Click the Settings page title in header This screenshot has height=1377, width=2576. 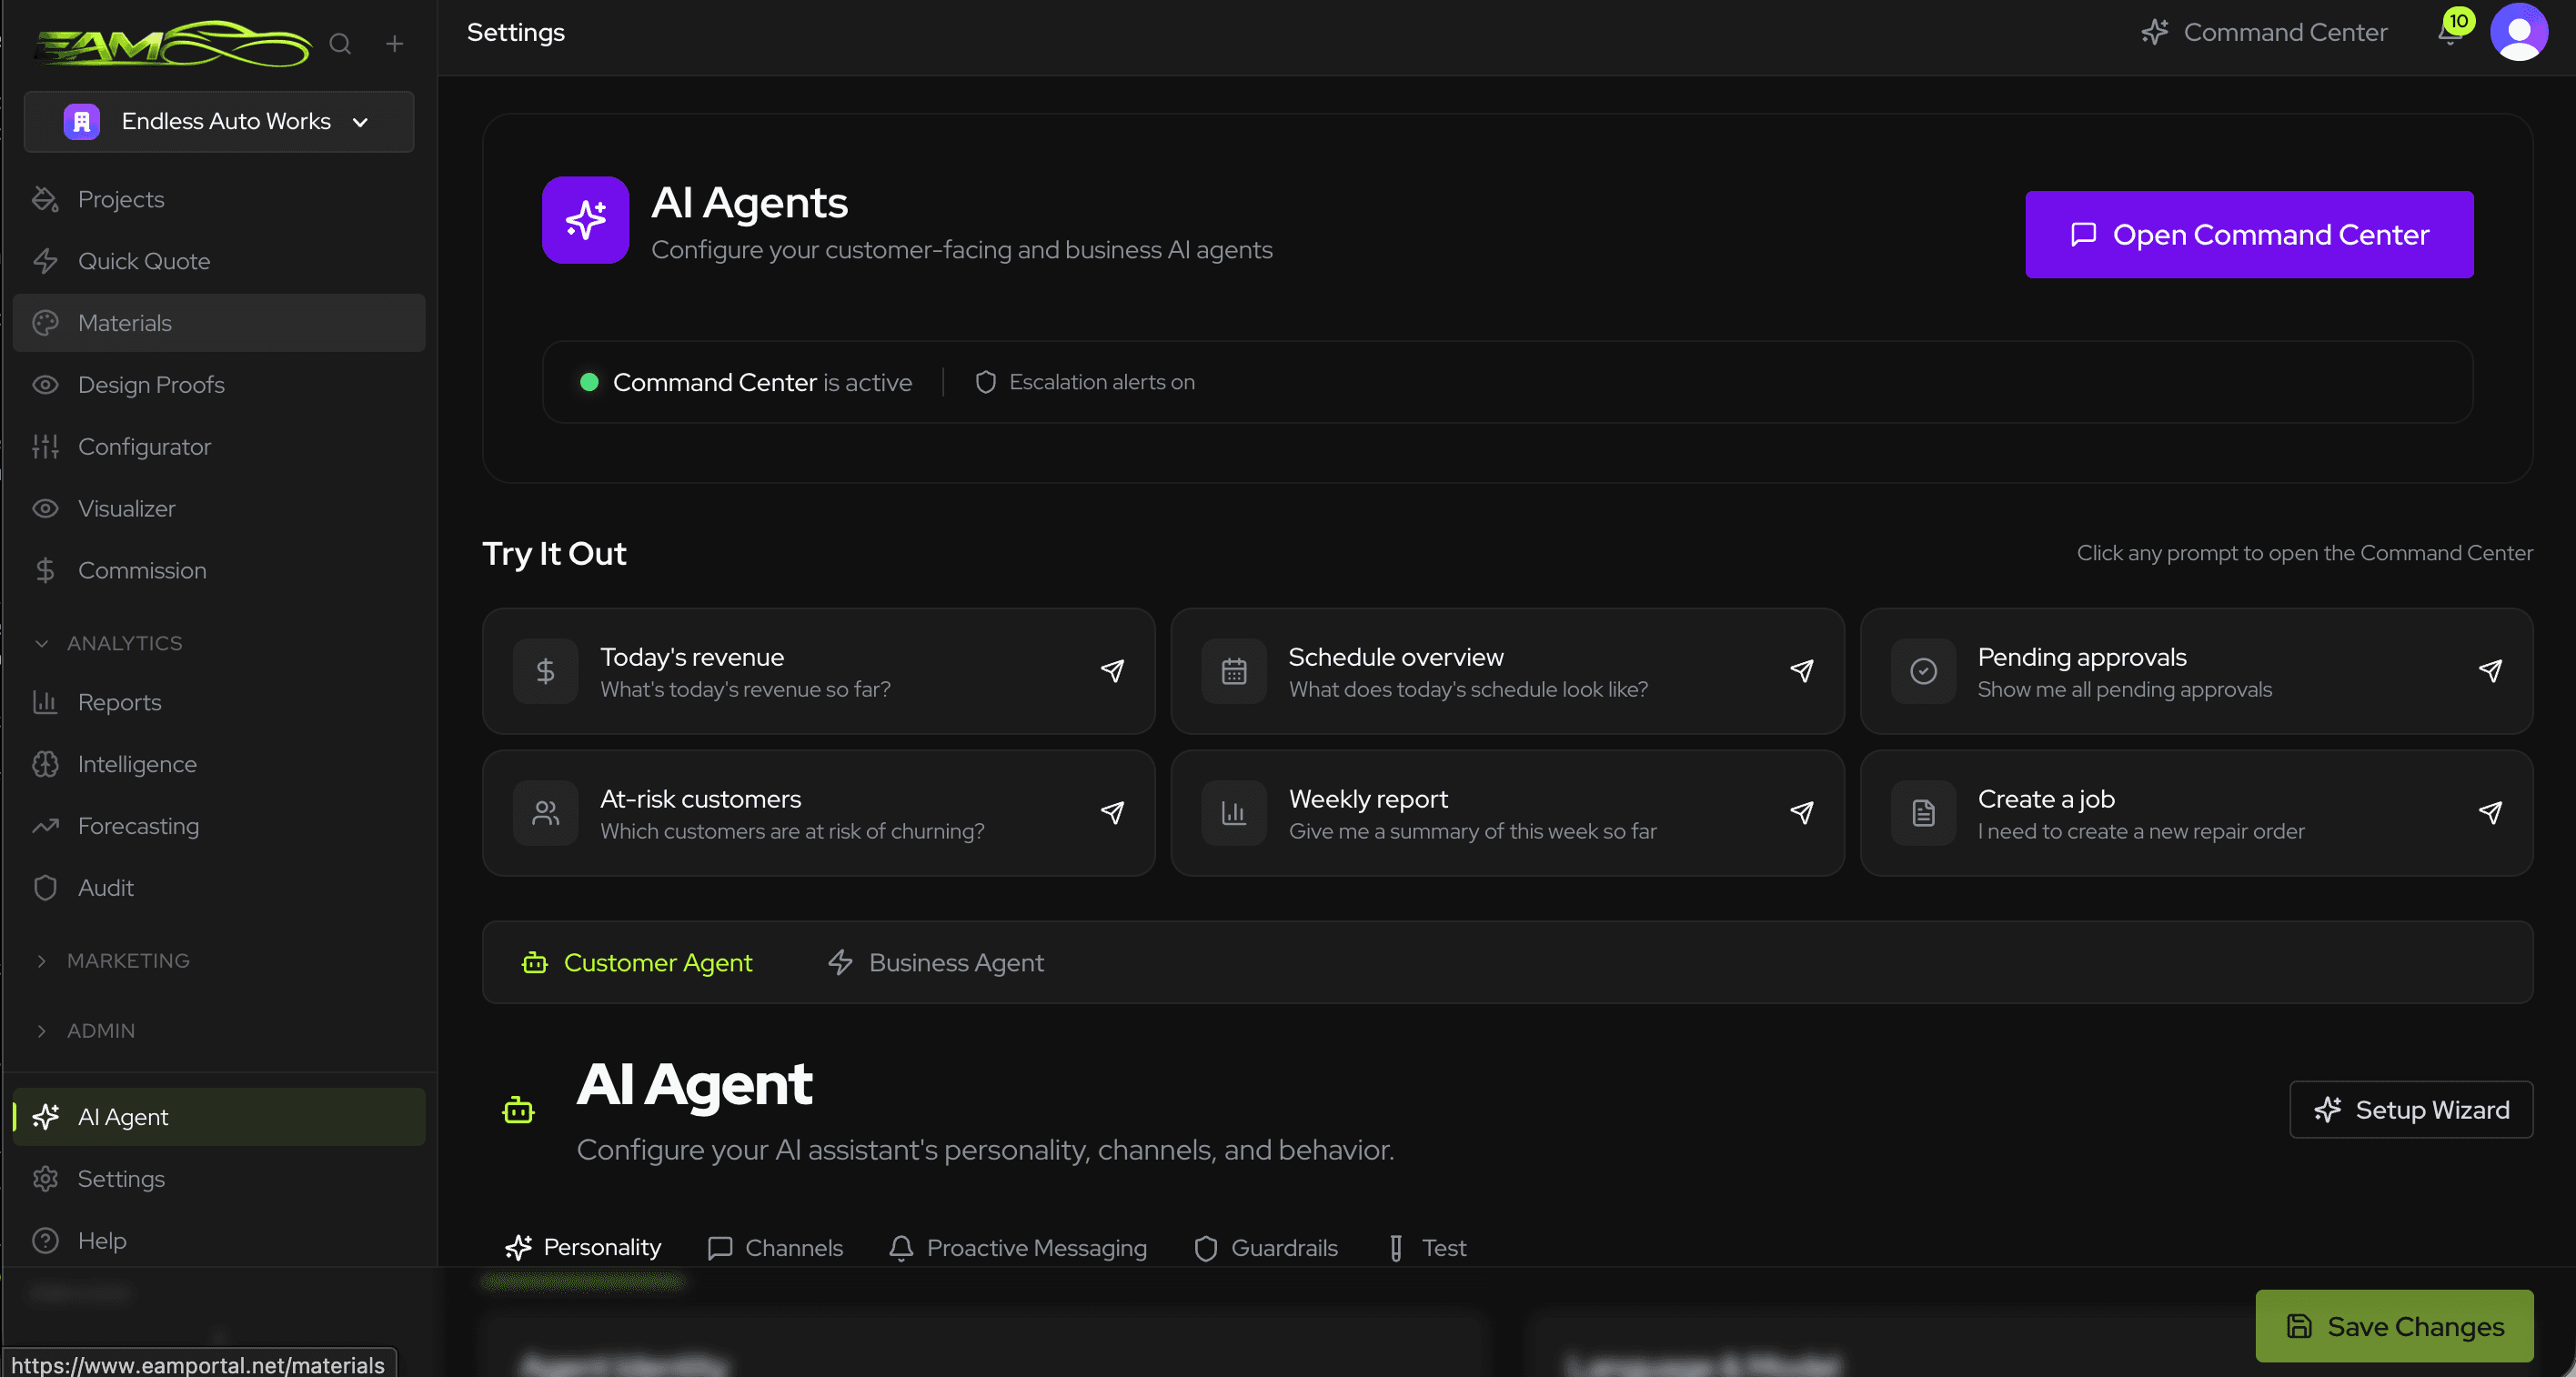pos(516,33)
